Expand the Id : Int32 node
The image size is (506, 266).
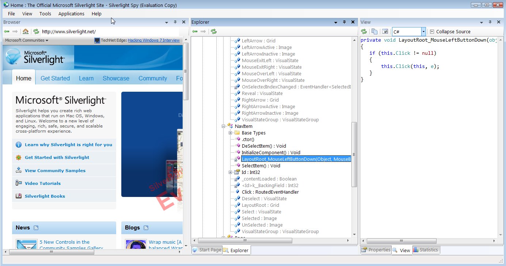[231, 172]
